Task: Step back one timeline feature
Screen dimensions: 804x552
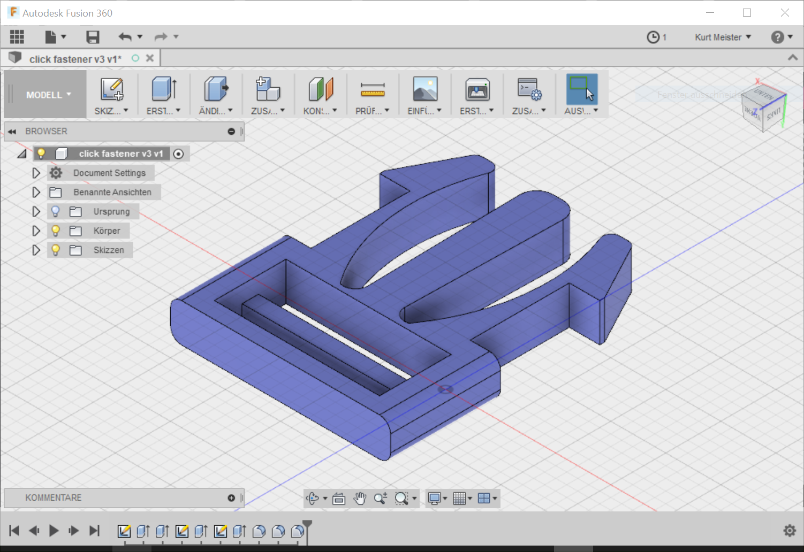Action: [x=34, y=531]
